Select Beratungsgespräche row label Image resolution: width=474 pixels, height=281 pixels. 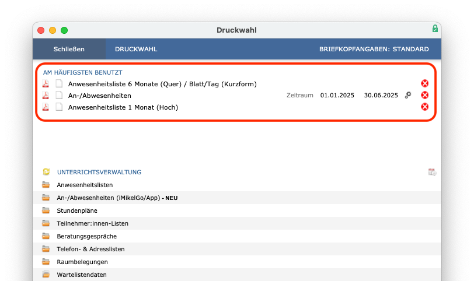coord(87,236)
